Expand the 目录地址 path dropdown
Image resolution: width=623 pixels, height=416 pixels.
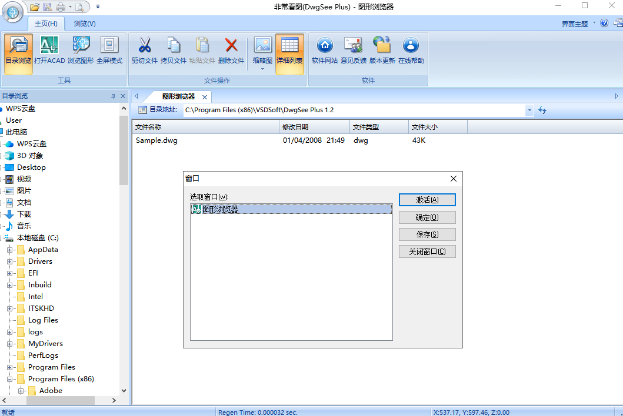529,110
